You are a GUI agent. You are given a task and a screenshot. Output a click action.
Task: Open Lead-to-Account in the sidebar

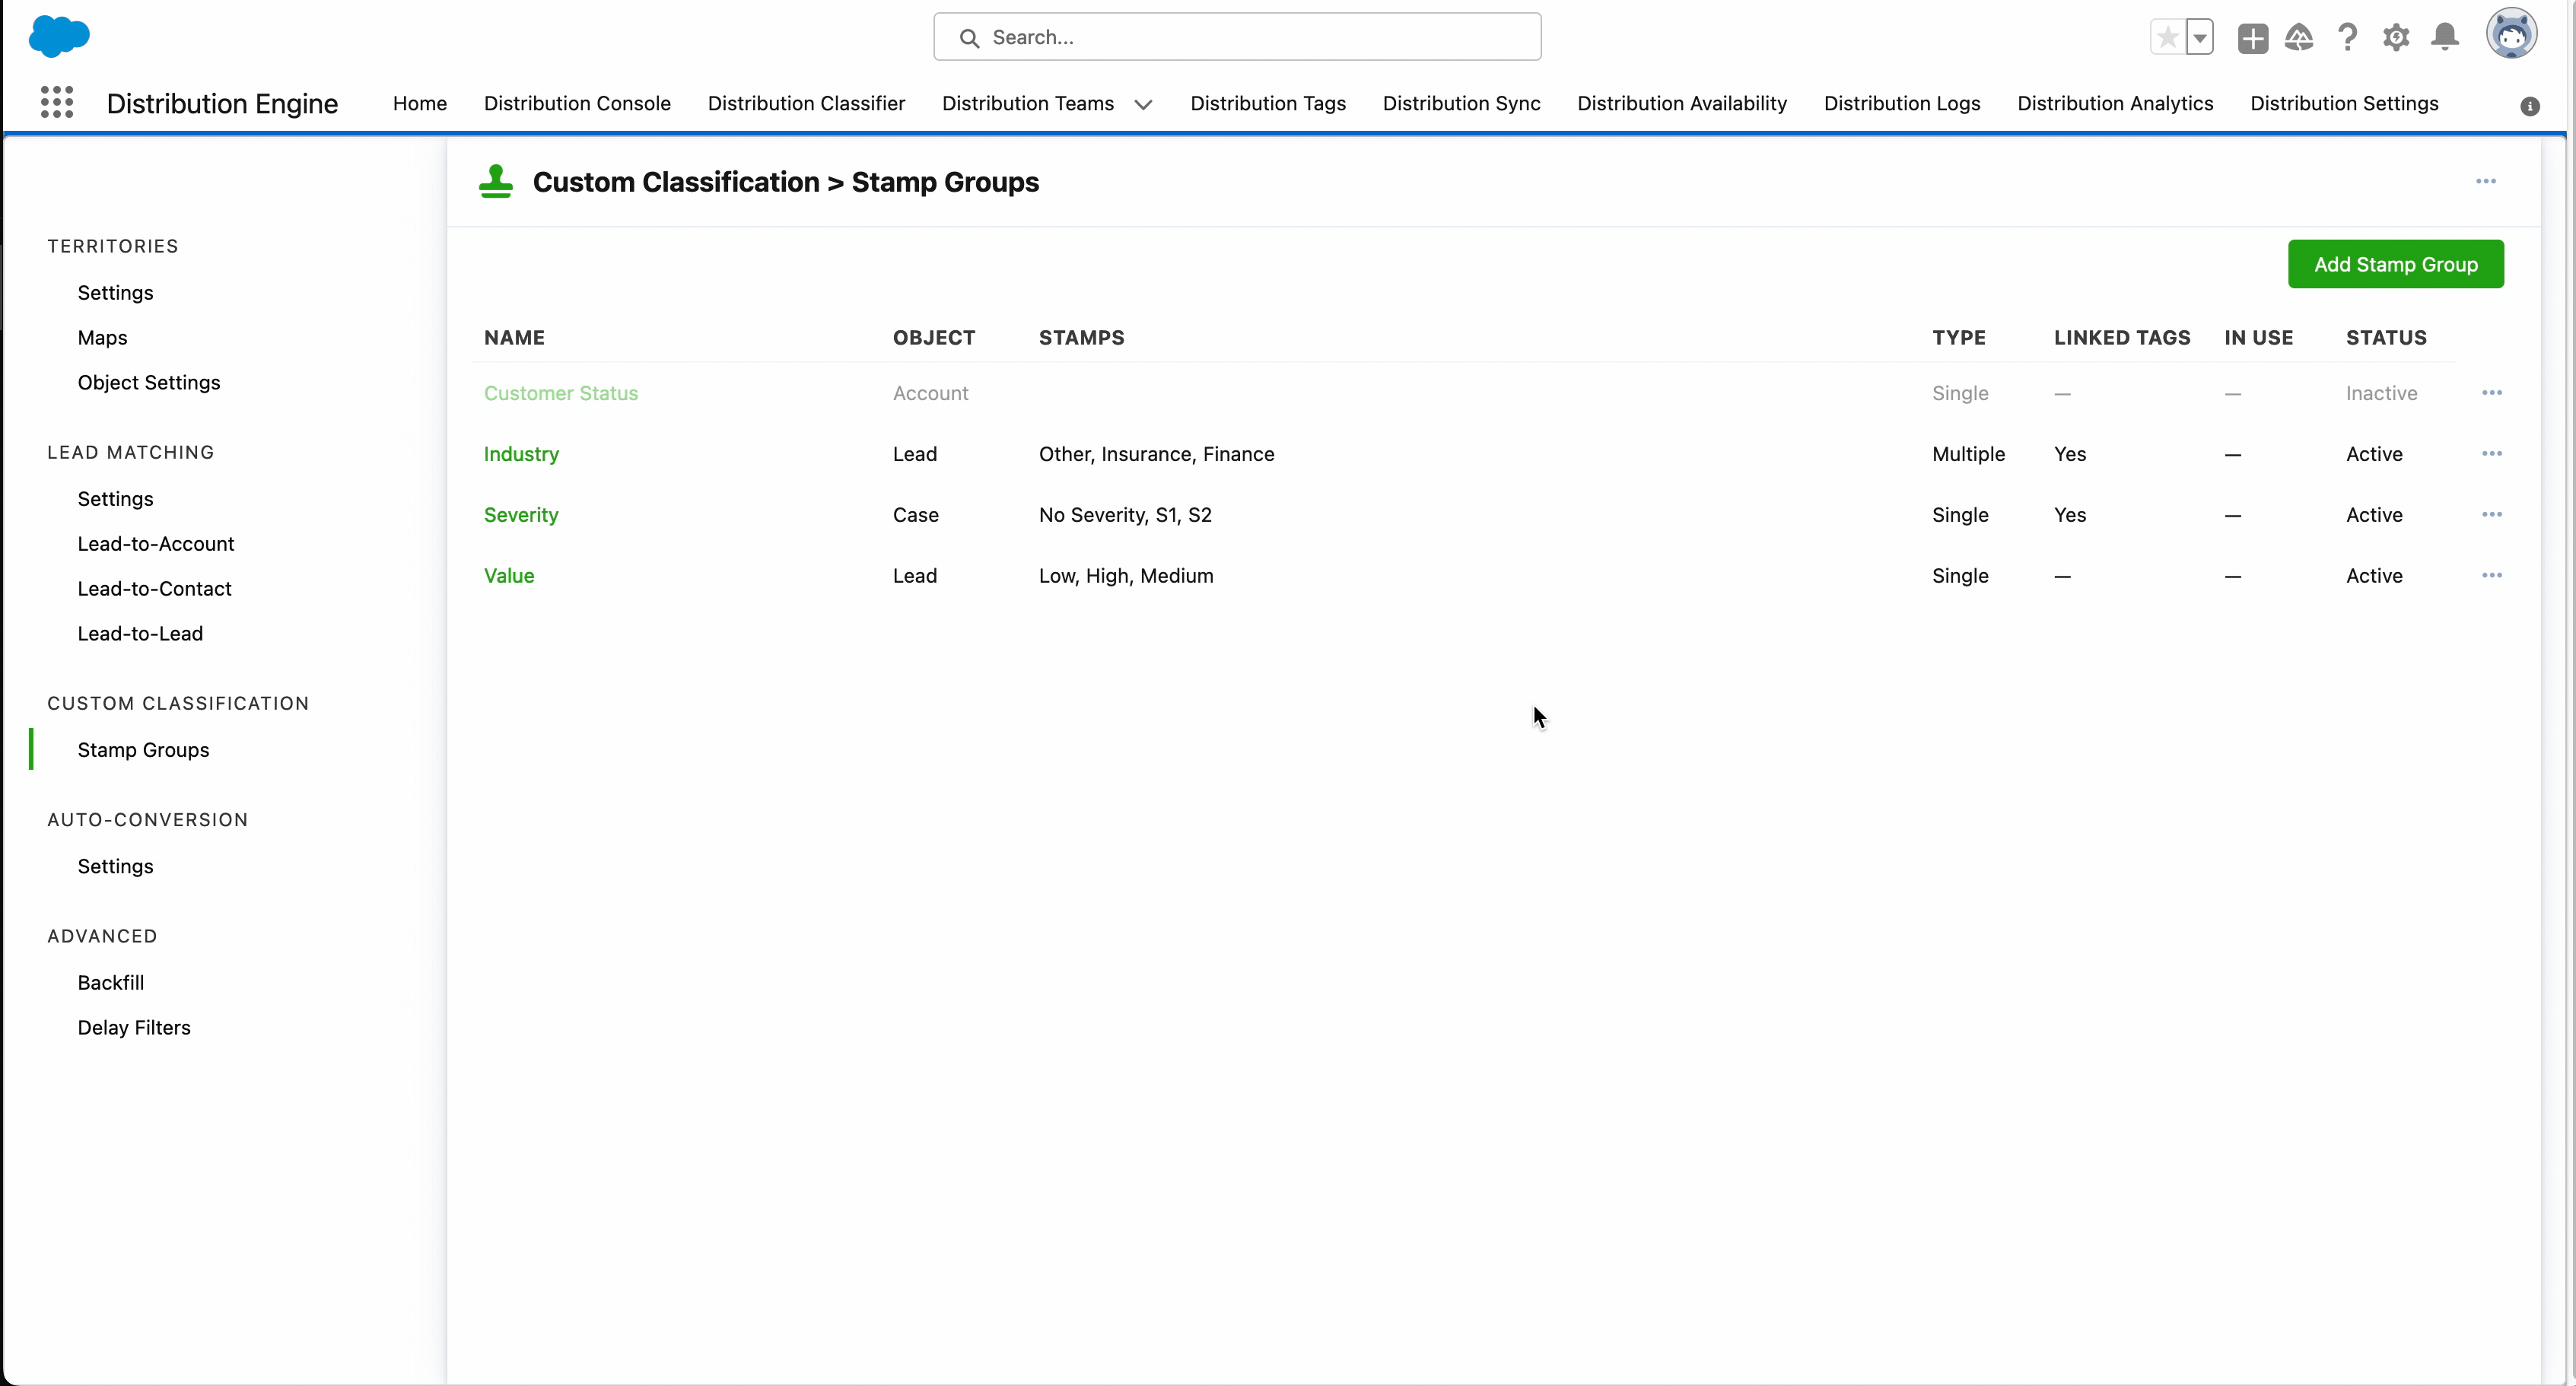pos(156,544)
